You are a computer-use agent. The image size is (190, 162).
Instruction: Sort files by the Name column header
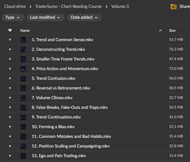pyautogui.click(x=25, y=31)
